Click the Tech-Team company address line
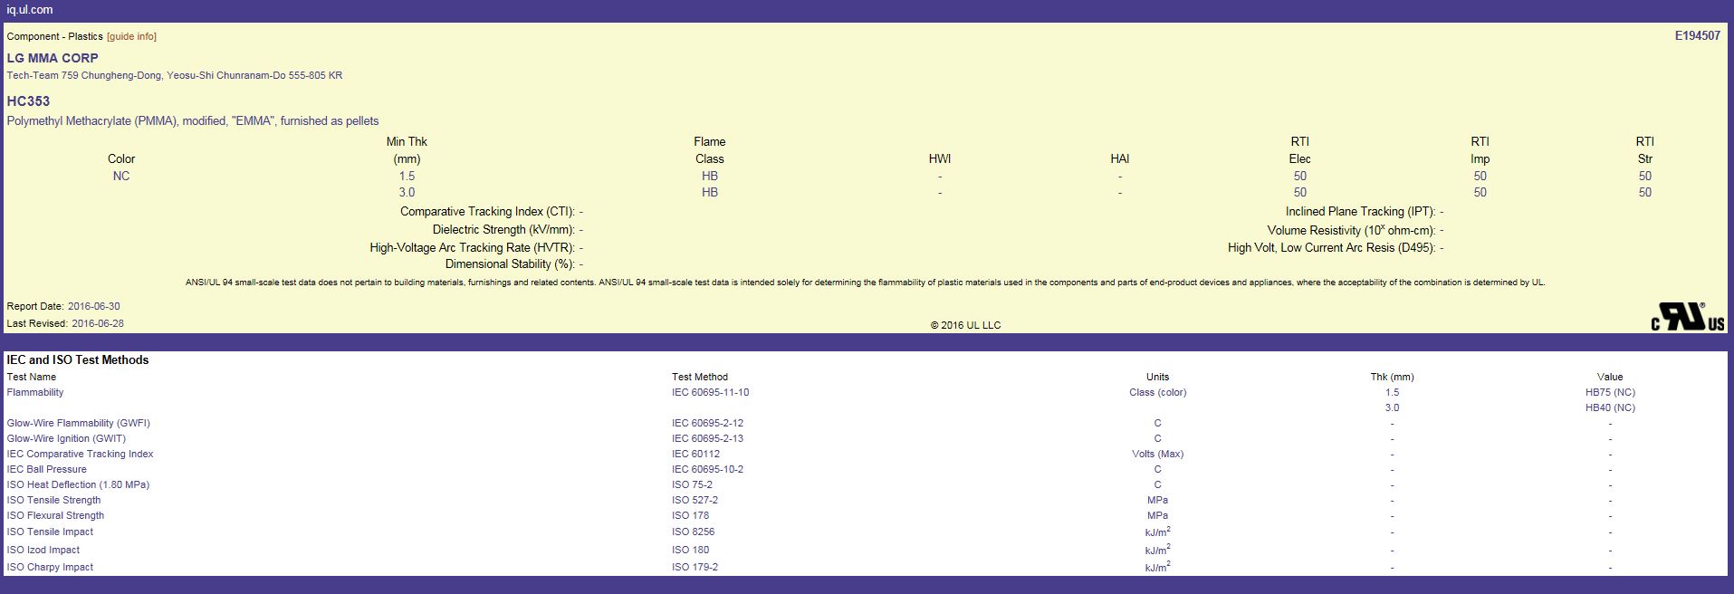Viewport: 1734px width, 594px height. (175, 75)
